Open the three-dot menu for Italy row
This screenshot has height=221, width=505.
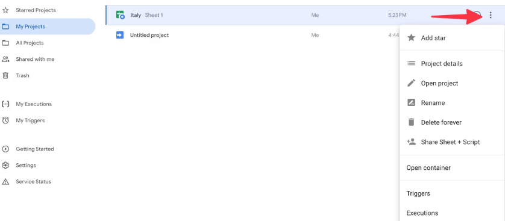(491, 15)
